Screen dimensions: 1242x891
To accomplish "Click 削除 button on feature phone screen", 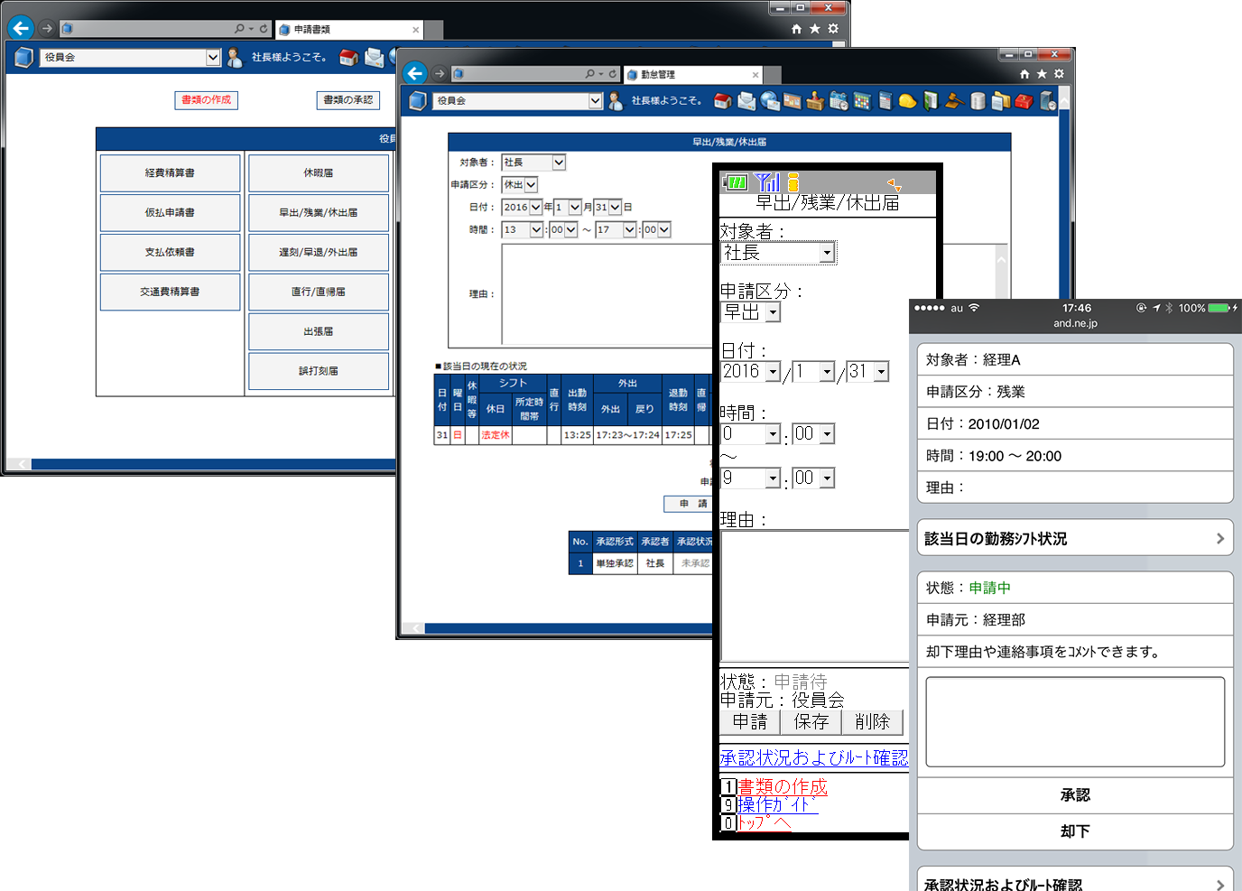I will pos(872,722).
